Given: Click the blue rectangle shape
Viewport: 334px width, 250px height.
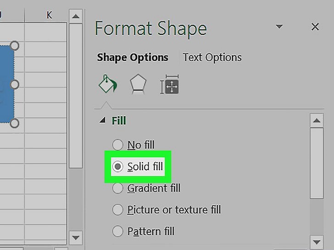Looking at the screenshot, I should point(6,84).
